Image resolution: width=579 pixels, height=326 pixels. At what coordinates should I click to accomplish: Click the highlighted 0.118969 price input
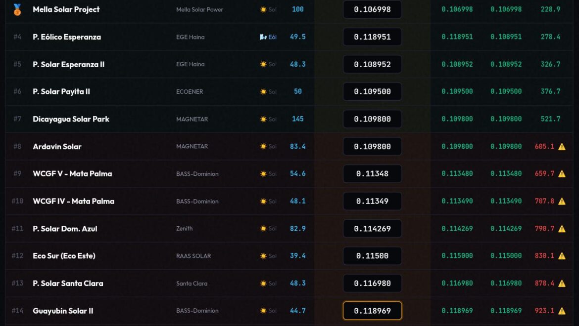click(372, 311)
